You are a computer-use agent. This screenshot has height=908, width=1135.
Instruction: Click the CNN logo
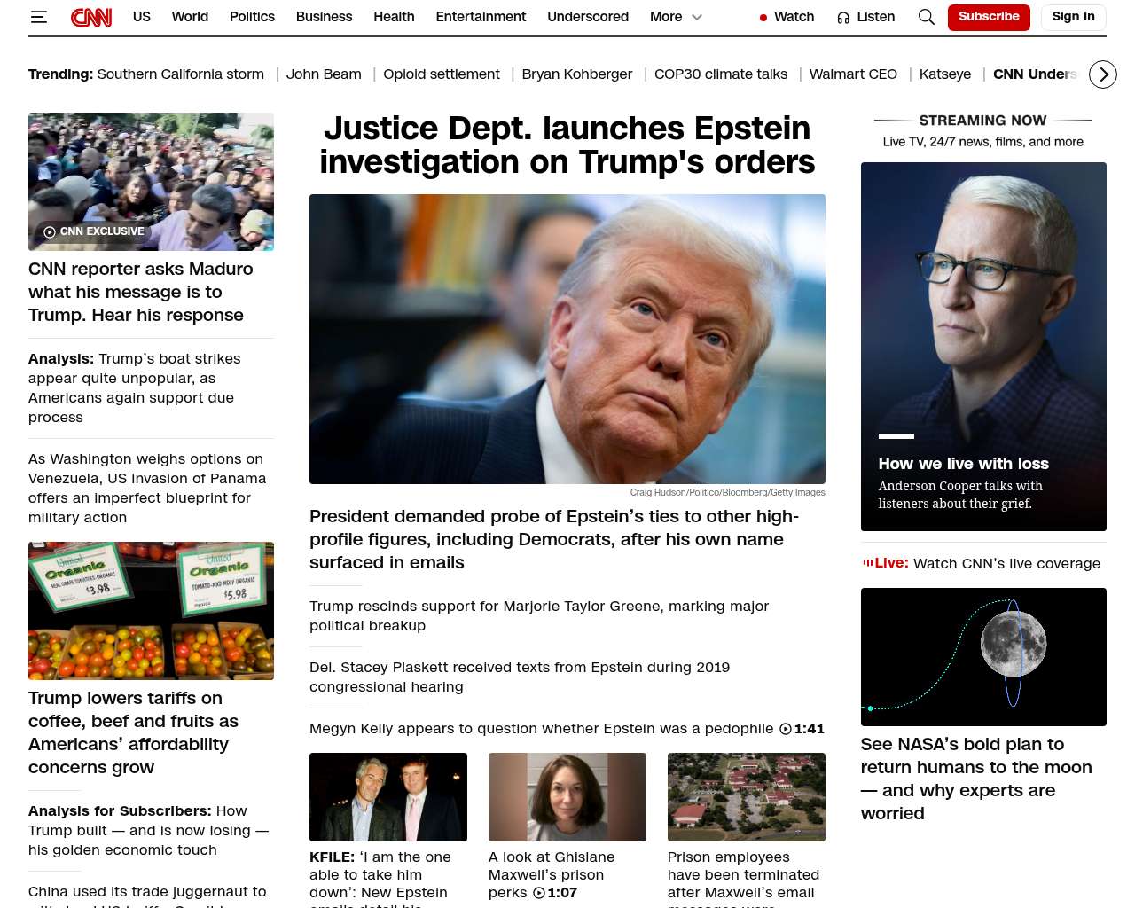tap(91, 17)
